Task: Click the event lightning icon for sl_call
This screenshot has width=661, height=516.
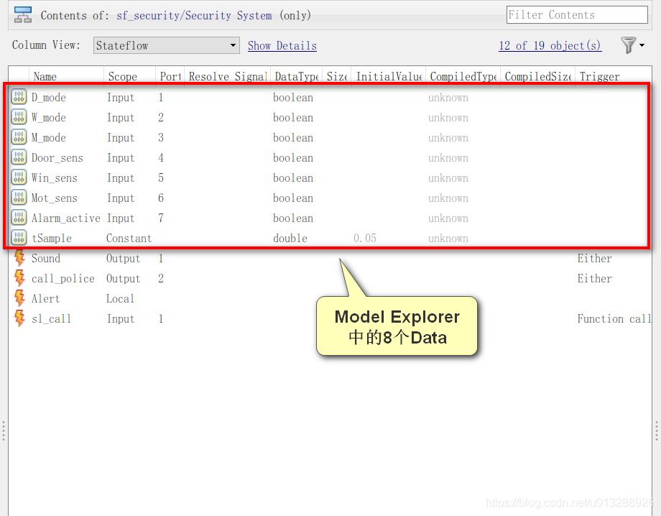Action: [x=19, y=318]
